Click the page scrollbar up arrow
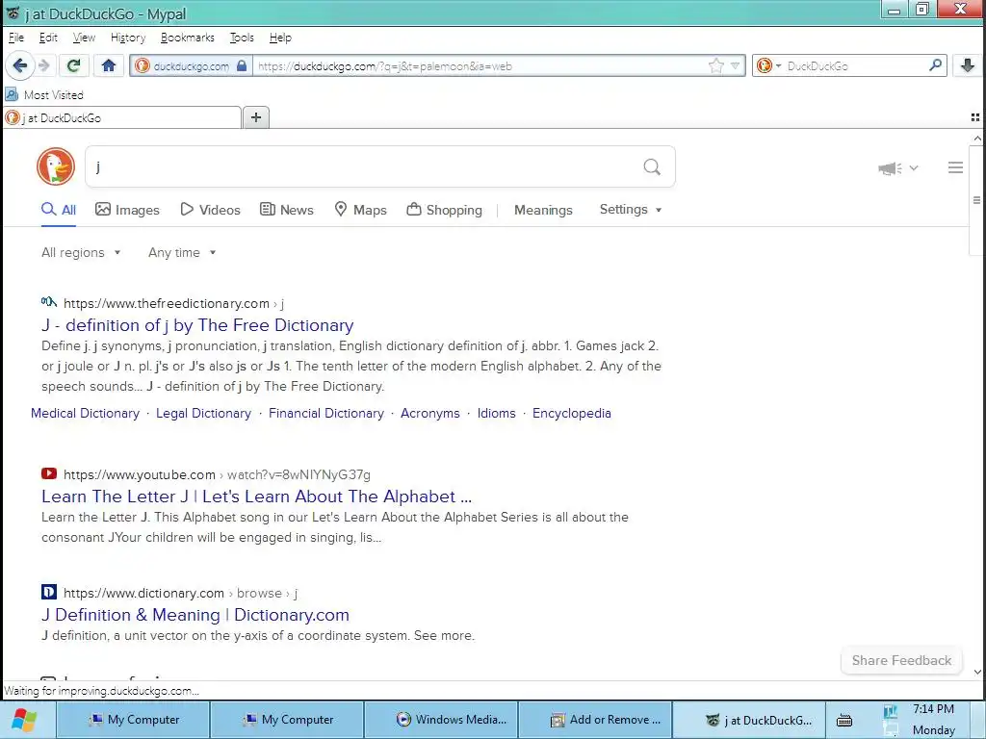Screen dimensions: 986x739 tap(977, 139)
